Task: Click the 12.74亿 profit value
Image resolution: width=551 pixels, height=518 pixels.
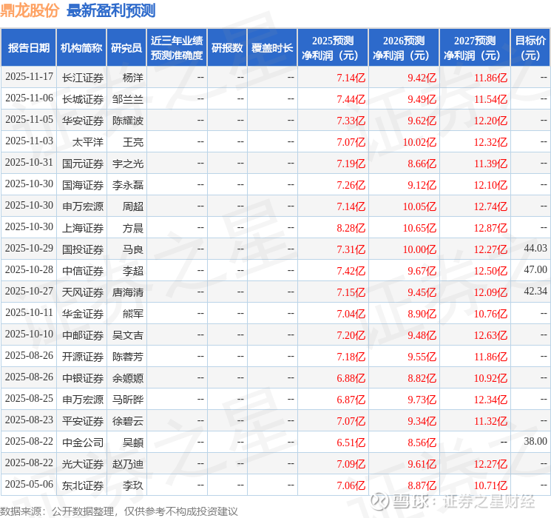Action: [490, 206]
